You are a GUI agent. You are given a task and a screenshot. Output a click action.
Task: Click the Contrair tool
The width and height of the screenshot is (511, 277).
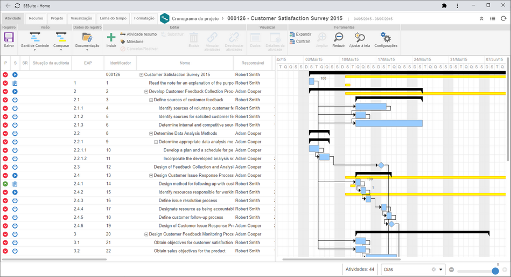(300, 41)
